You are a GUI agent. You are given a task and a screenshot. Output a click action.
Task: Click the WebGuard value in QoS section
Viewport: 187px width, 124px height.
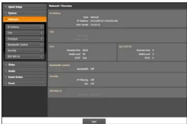pos(153,54)
